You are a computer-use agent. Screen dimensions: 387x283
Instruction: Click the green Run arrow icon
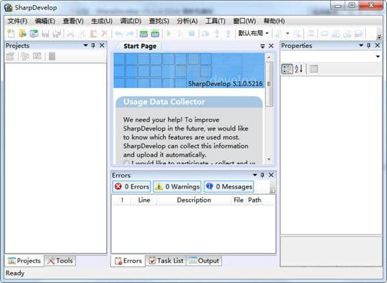(x=169, y=33)
